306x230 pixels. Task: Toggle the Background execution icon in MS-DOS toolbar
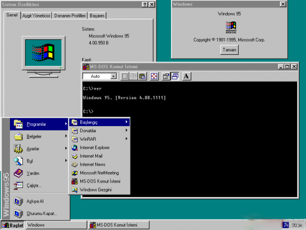tap(175, 76)
